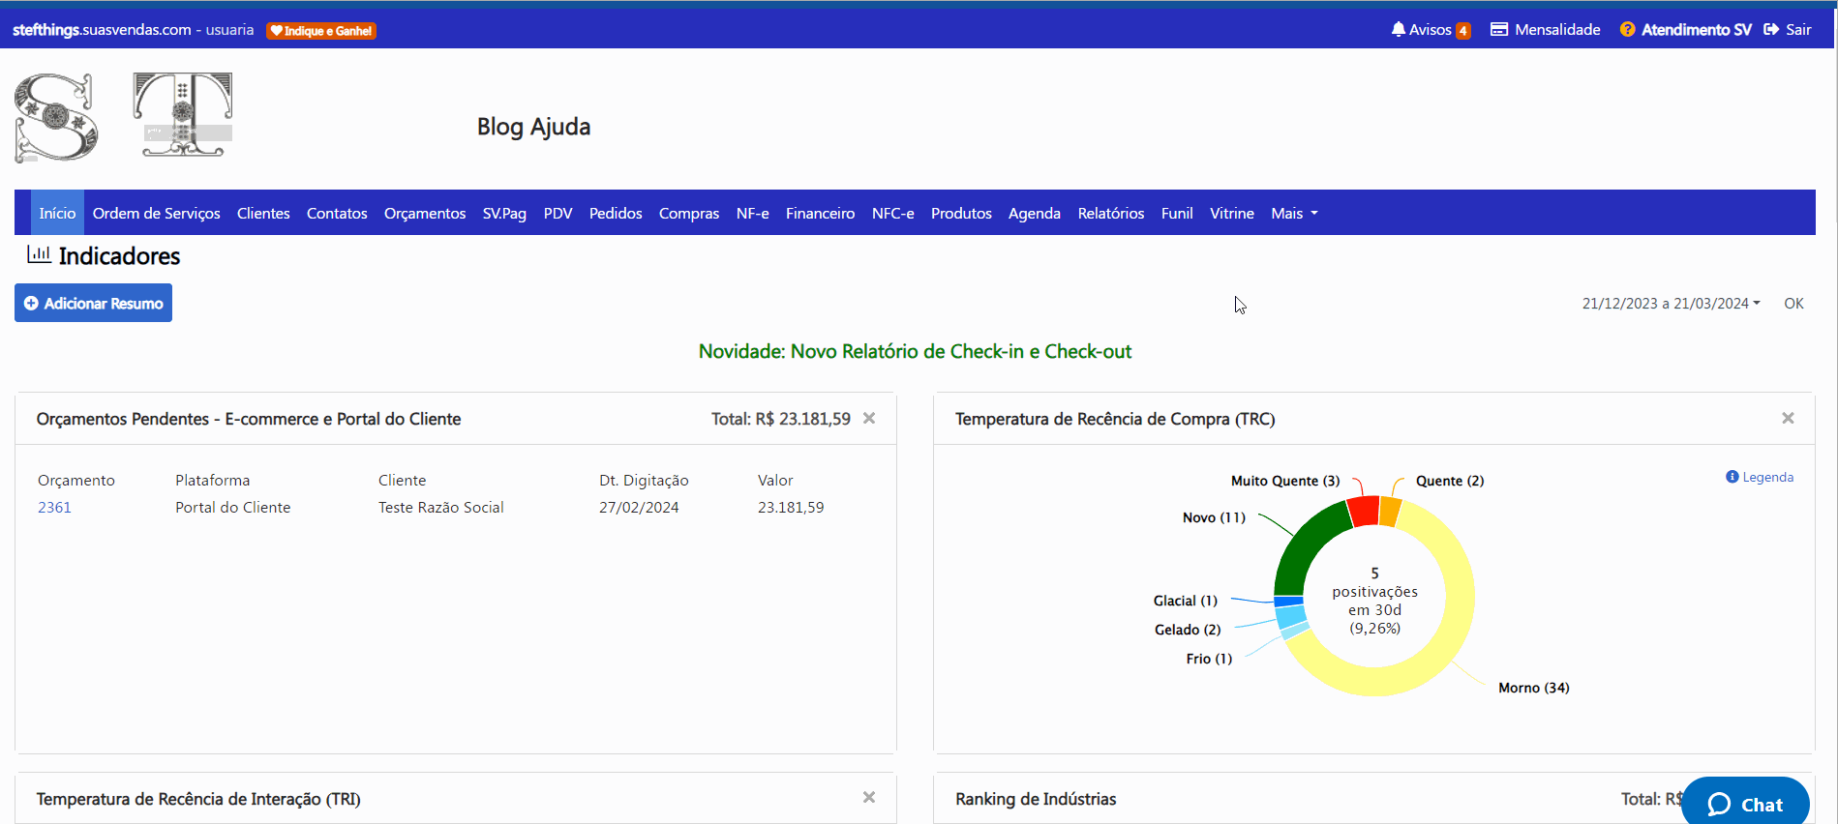
Task: Open the date range dropdown 21/12/2023 a 21/03/2024
Action: coord(1671,304)
